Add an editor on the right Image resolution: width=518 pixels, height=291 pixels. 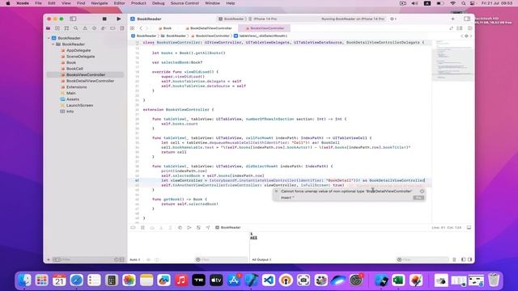click(469, 28)
